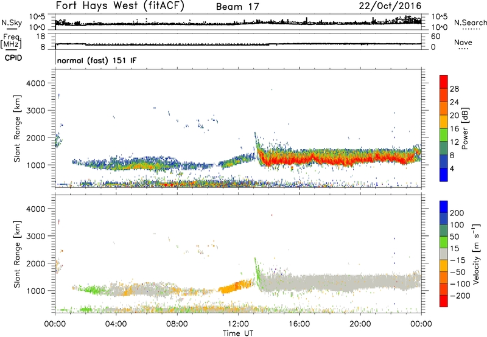Click the date '22/Oct/2016' in the header

[x=390, y=6]
